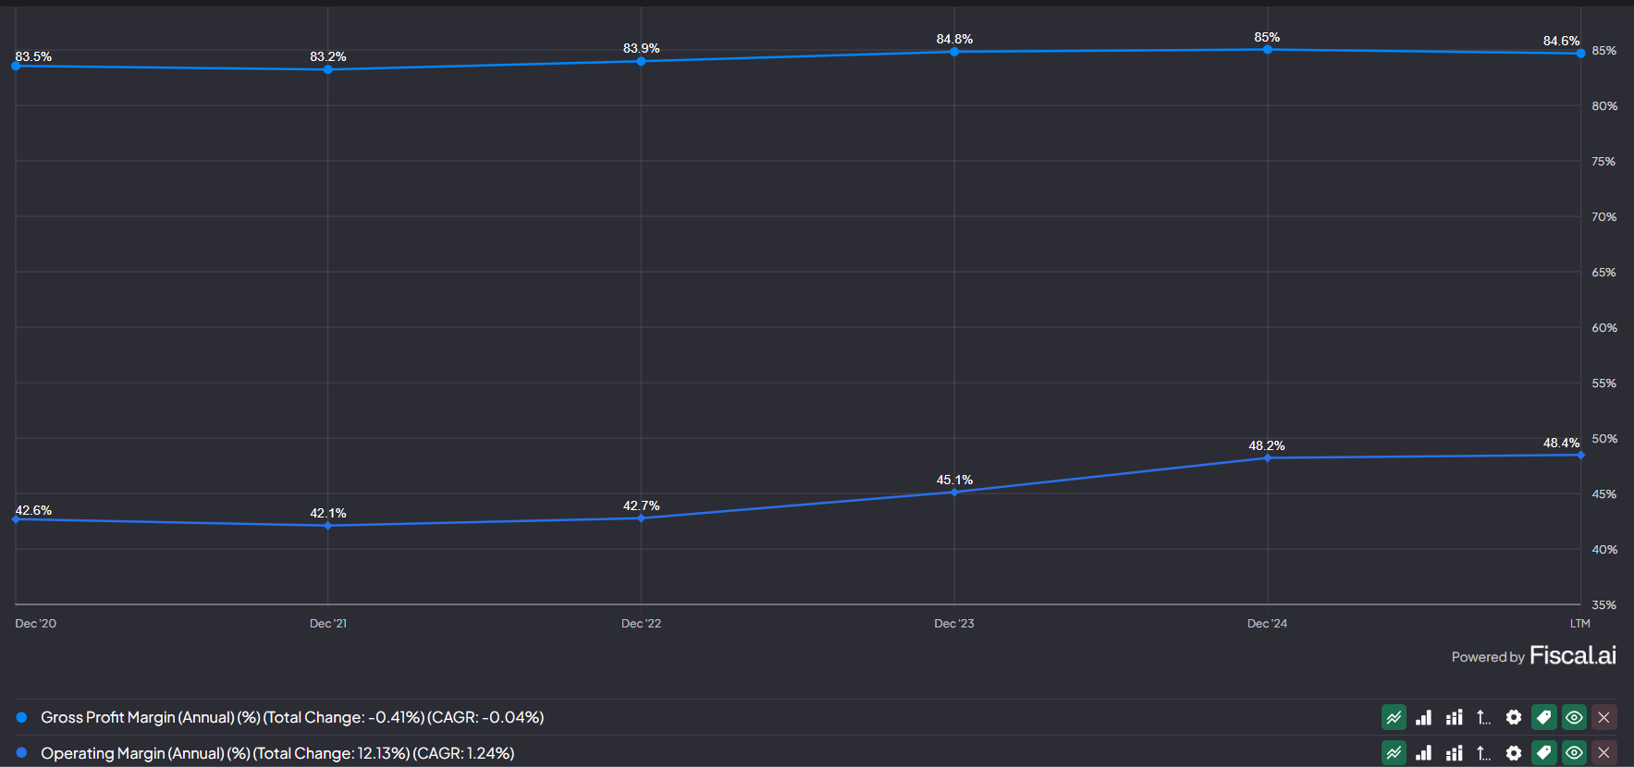Toggle data labels tag for Operating Margin

coord(1543,753)
